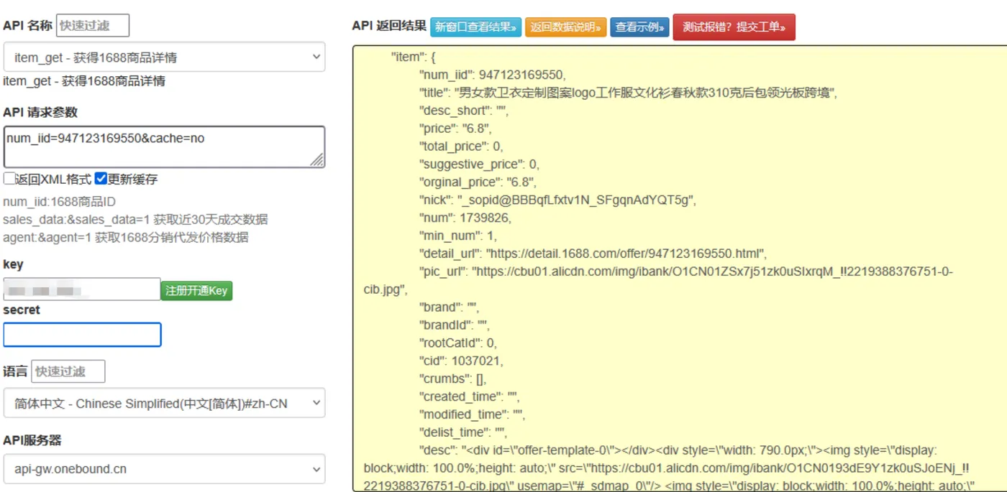Open the 简体中文 language dropdown
Screen dimensions: 1007x492
pos(164,403)
